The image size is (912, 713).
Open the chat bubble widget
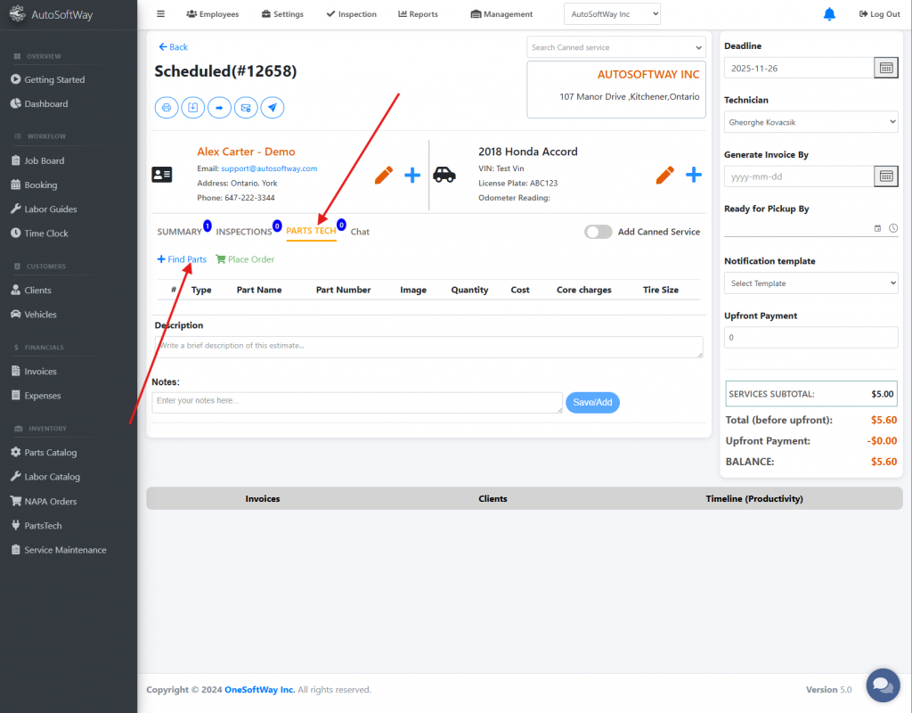pos(883,685)
